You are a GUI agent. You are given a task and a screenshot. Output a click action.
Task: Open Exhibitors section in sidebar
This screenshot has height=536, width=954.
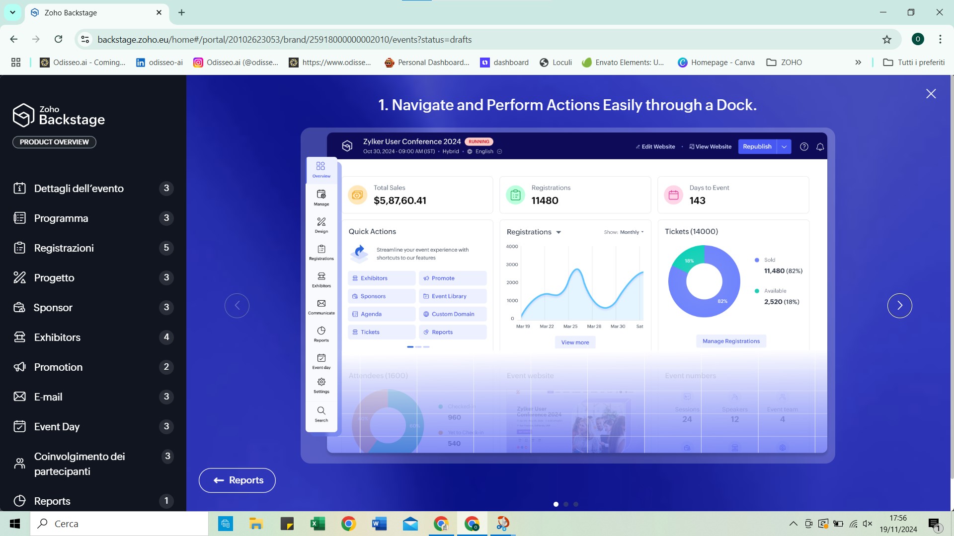click(x=93, y=337)
